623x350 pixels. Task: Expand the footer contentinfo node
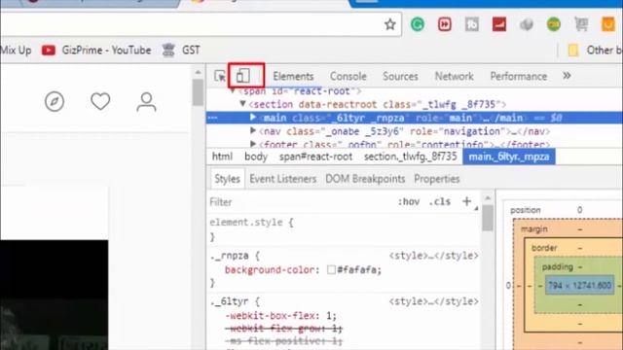pos(253,144)
